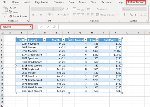The height and width of the screenshot is (107, 150).
Task: Switch to the Page Layout tab
Action: (x=42, y=2)
